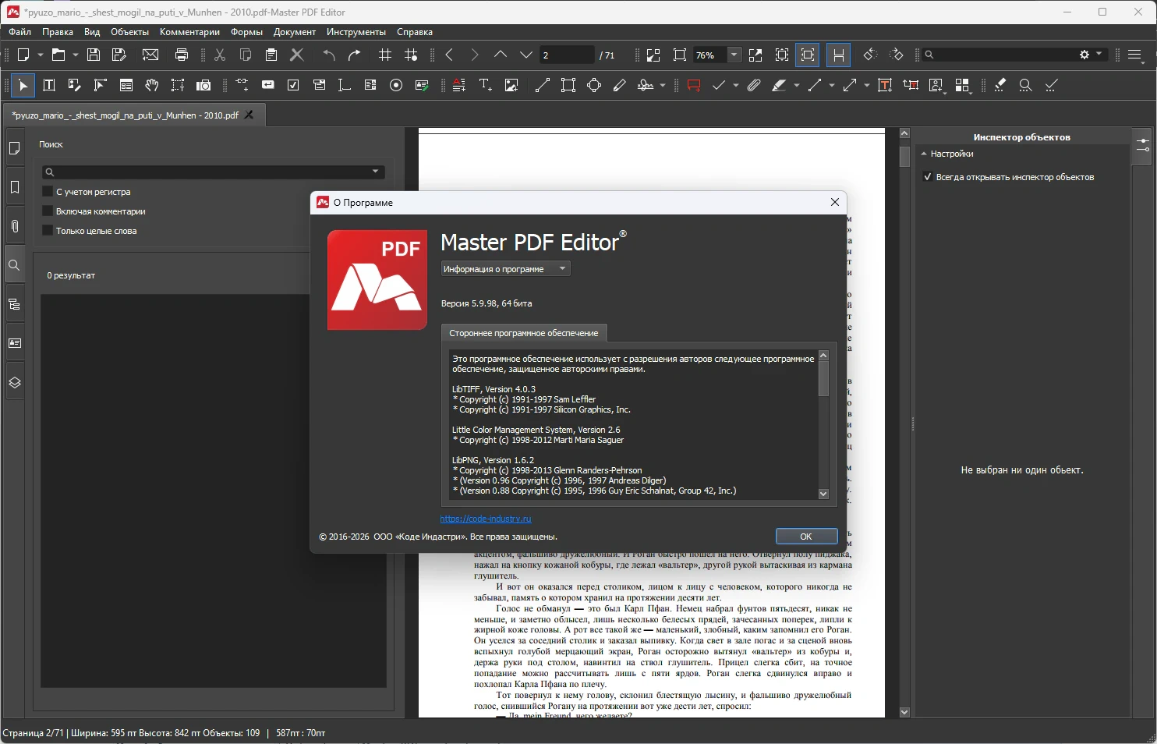Viewport: 1157px width, 744px height.
Task: Open the 'Информация о программе' dropdown
Action: tap(505, 269)
